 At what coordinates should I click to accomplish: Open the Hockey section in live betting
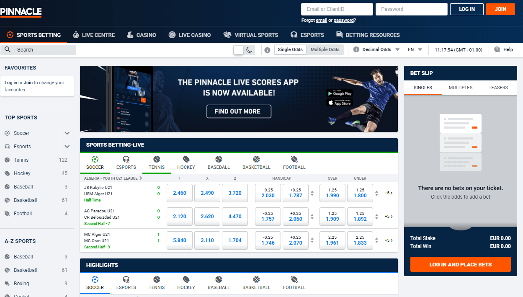tap(186, 160)
